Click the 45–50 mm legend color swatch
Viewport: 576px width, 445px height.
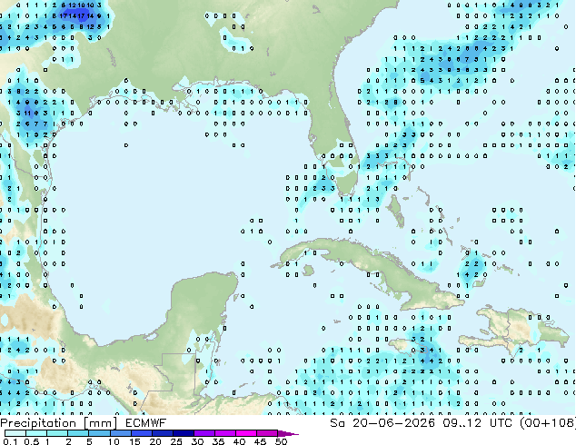click(x=266, y=433)
